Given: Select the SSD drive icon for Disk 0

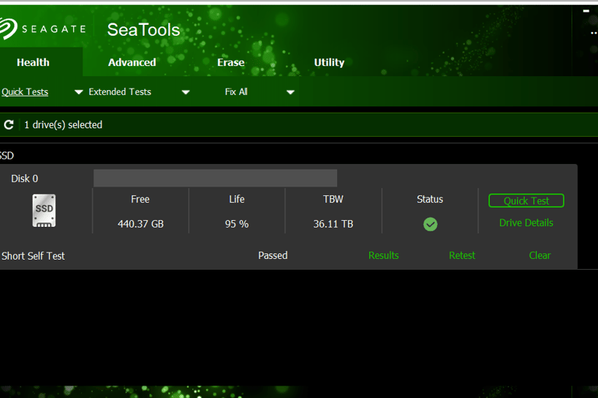Looking at the screenshot, I should coord(44,211).
